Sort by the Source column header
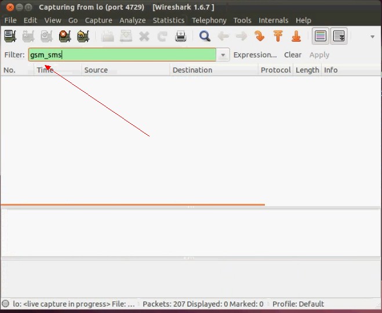Image resolution: width=382 pixels, height=313 pixels. [126, 70]
